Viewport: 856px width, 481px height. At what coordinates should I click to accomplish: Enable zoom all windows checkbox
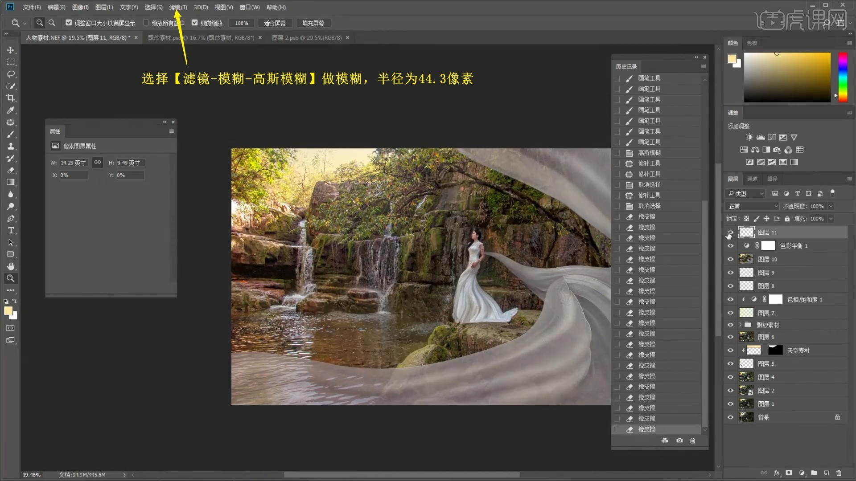pos(146,23)
